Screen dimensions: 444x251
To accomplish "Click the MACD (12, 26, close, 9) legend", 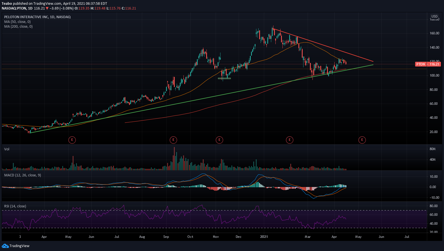I will click(x=22, y=175).
